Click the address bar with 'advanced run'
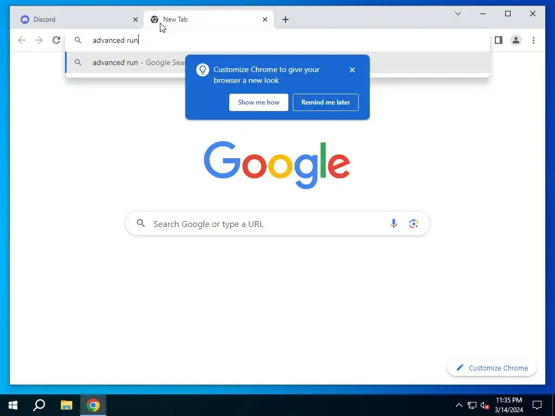This screenshot has width=555, height=416. click(277, 40)
